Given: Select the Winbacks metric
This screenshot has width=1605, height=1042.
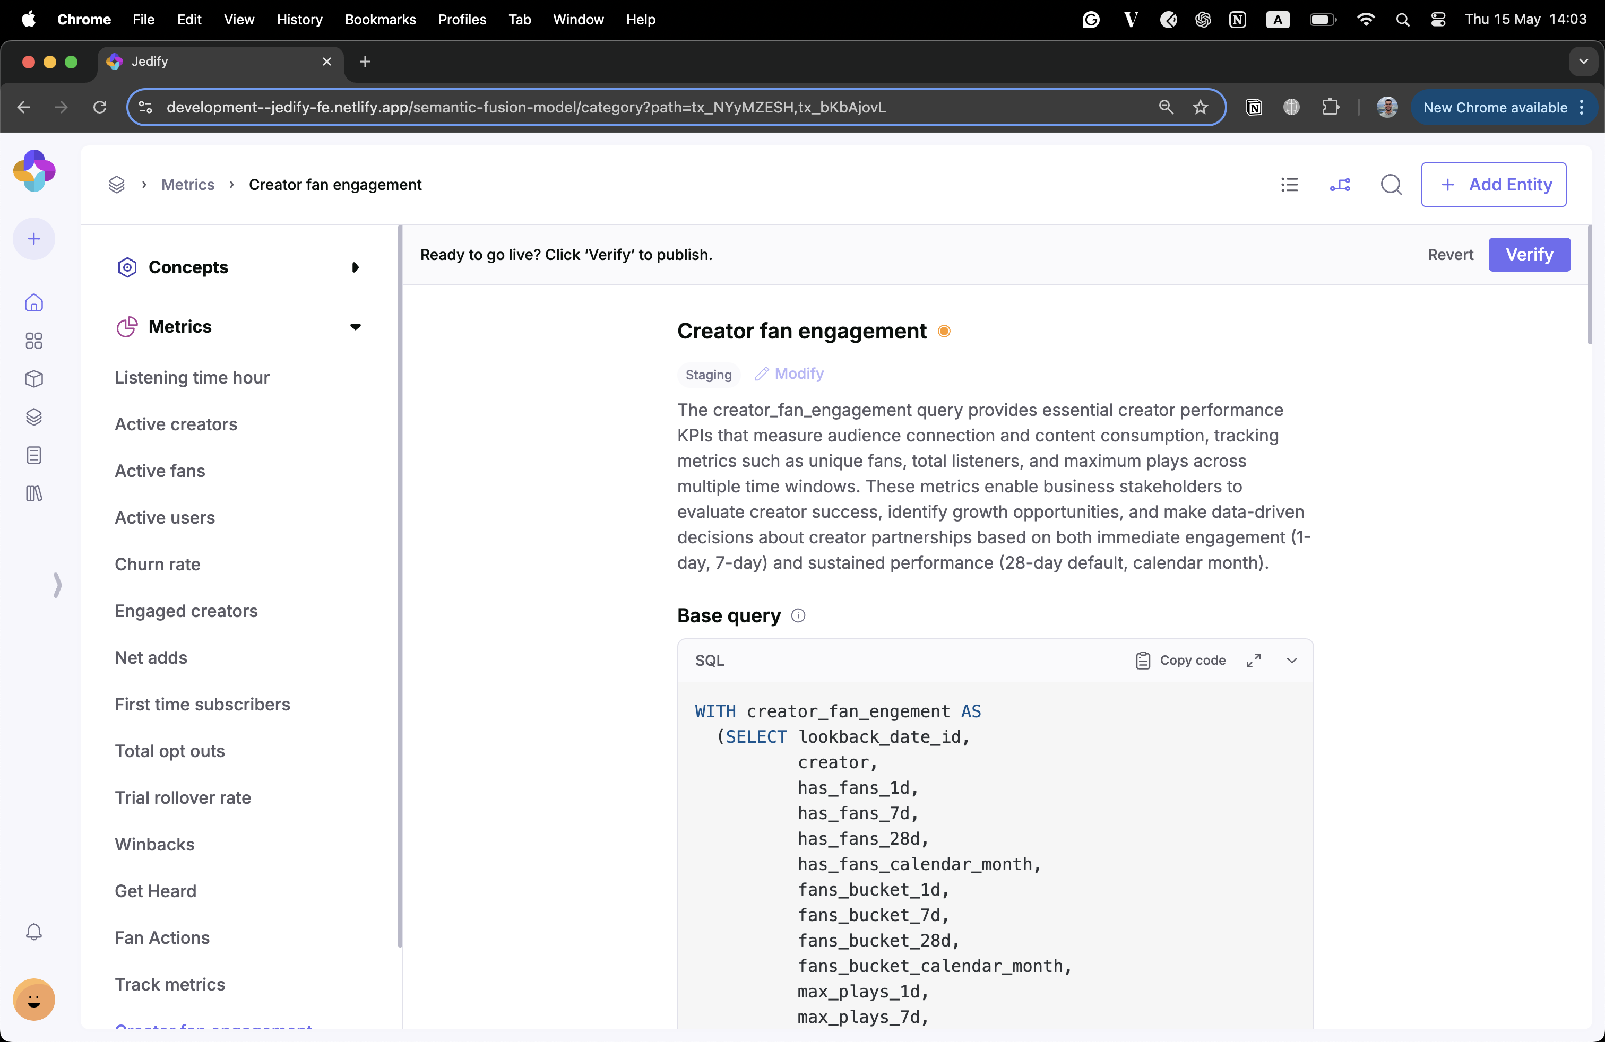Looking at the screenshot, I should point(154,845).
